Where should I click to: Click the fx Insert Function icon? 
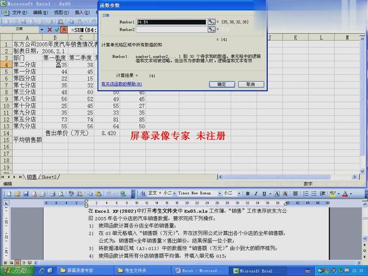click(x=64, y=30)
